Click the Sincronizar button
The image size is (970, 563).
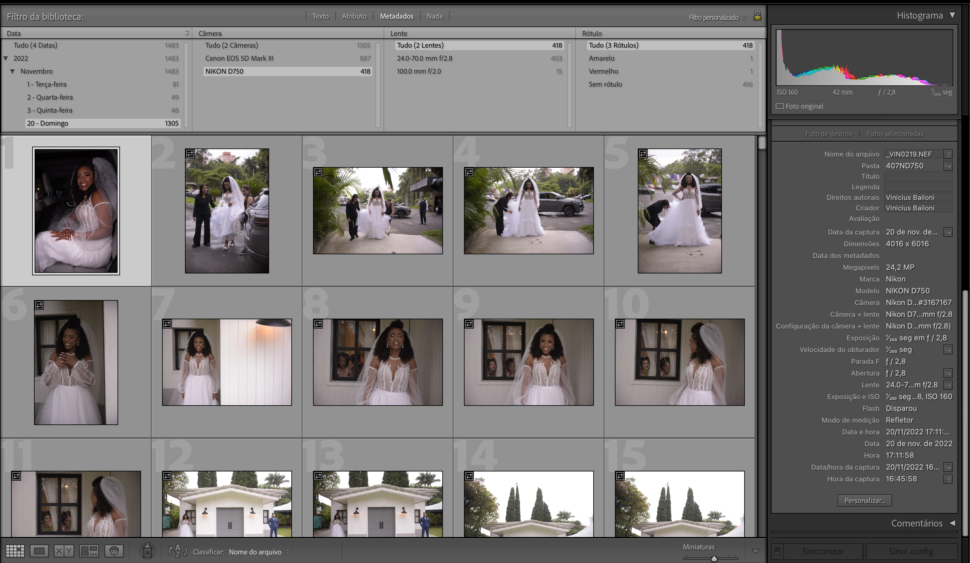822,551
